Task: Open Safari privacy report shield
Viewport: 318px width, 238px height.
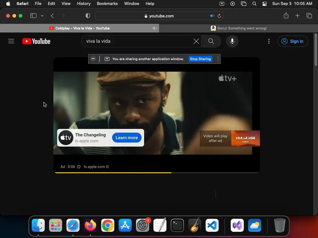Action: (88, 16)
